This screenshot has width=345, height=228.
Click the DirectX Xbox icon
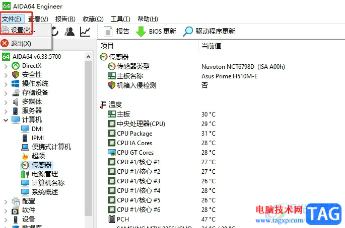tap(16, 66)
